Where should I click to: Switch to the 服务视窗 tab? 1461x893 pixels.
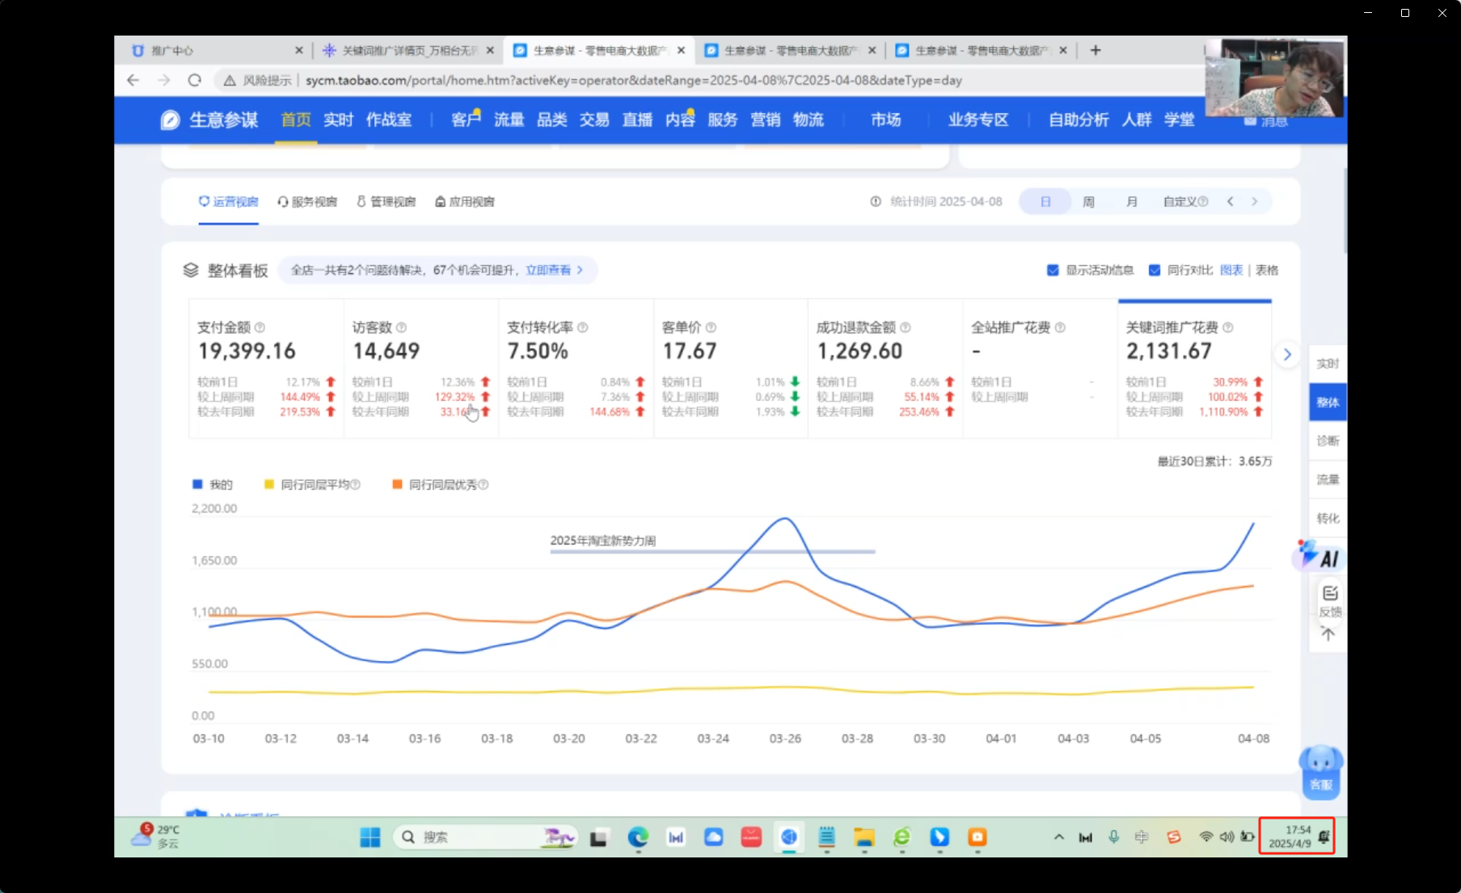pyautogui.click(x=307, y=201)
